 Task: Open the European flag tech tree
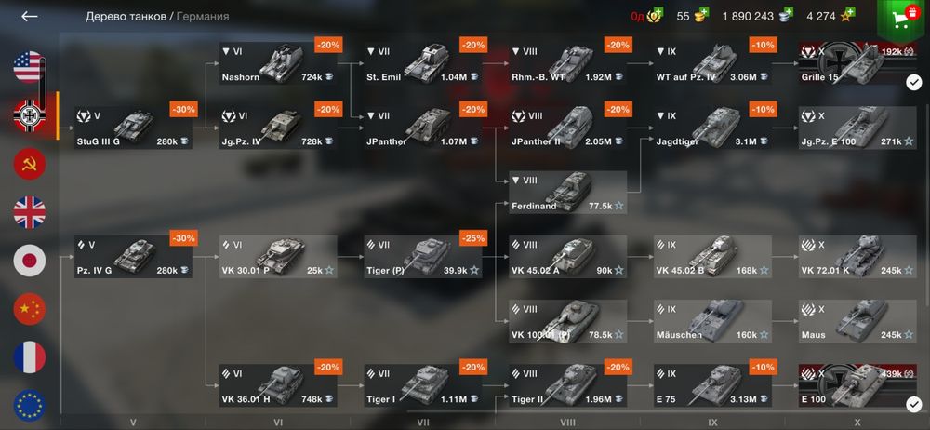29,405
